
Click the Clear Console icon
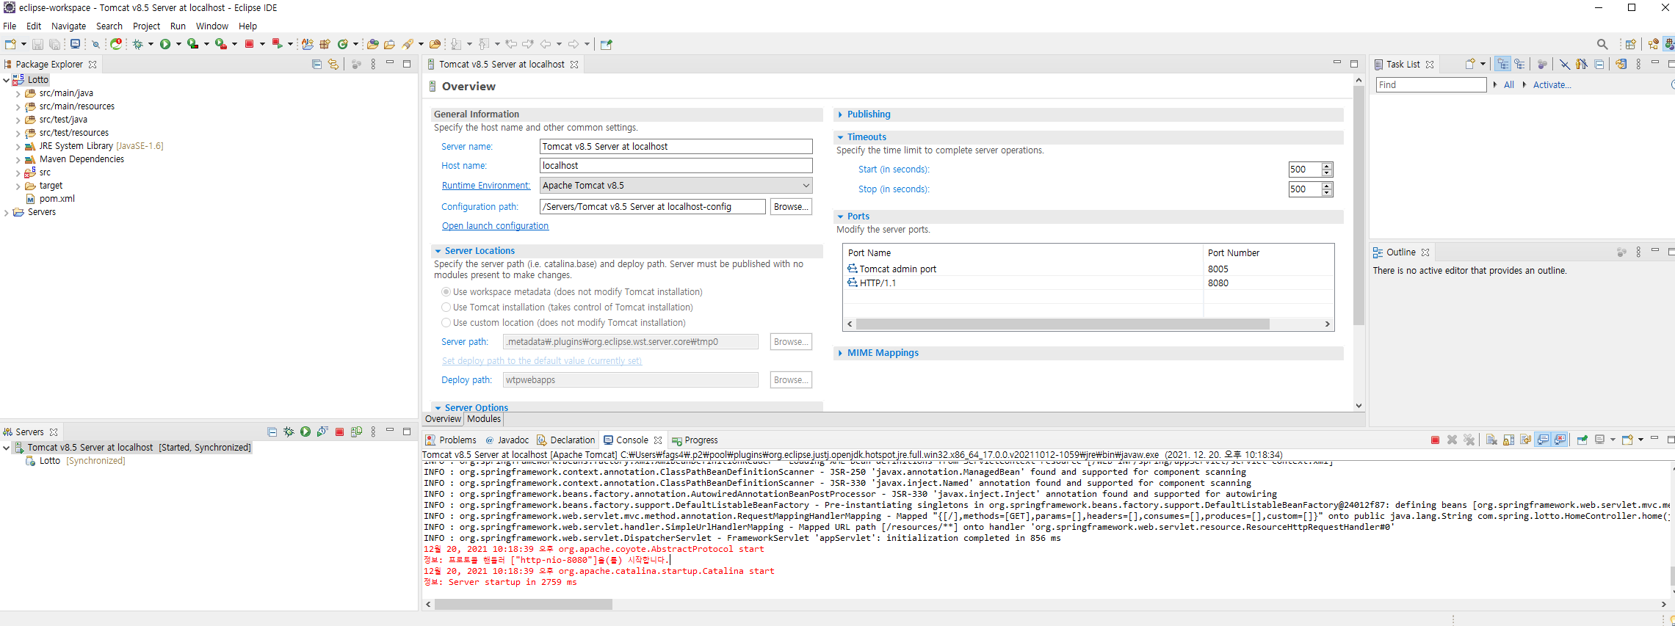[x=1491, y=440]
